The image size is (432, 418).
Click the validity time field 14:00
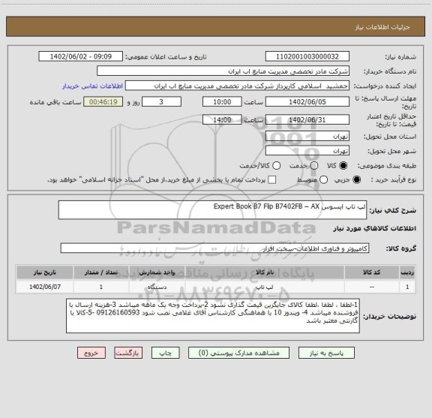[222, 119]
